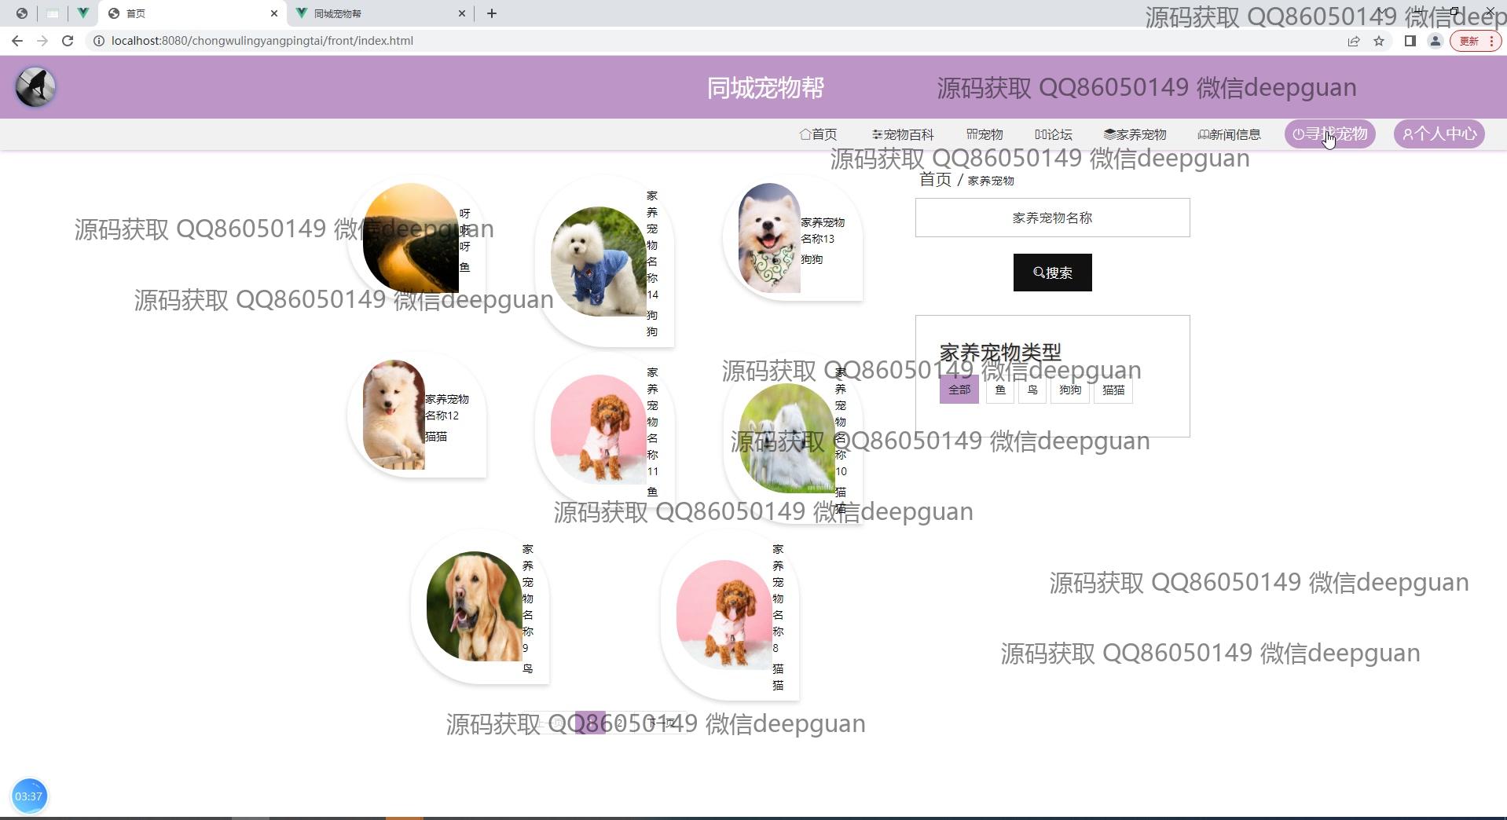Open a new browser tab with plus icon

(x=492, y=13)
